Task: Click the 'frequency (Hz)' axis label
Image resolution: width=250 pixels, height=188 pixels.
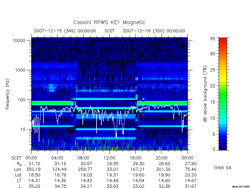Action: (7, 94)
